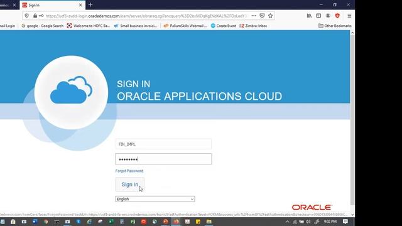Open the Zimbra: Inbox bookmark
Viewport: 402px width, 226px height.
click(253, 26)
